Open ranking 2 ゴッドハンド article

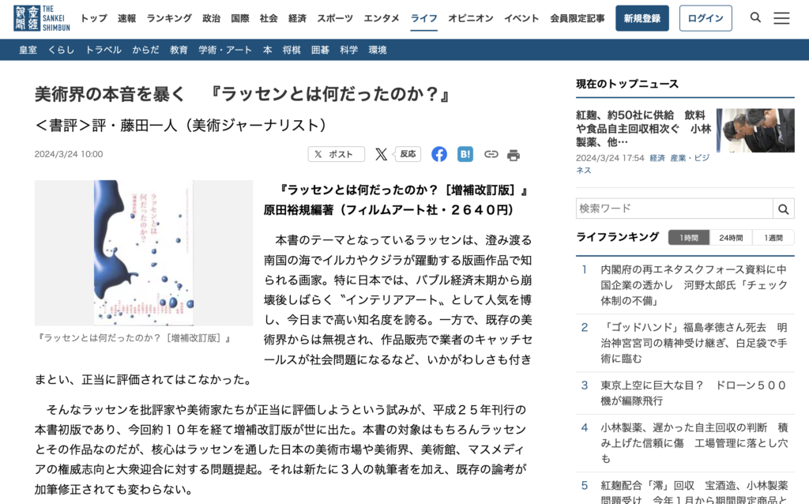pyautogui.click(x=694, y=343)
